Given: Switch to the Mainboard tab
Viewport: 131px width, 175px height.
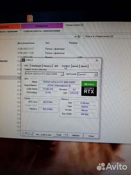Looking at the screenshot, I should pyautogui.click(x=36, y=66).
